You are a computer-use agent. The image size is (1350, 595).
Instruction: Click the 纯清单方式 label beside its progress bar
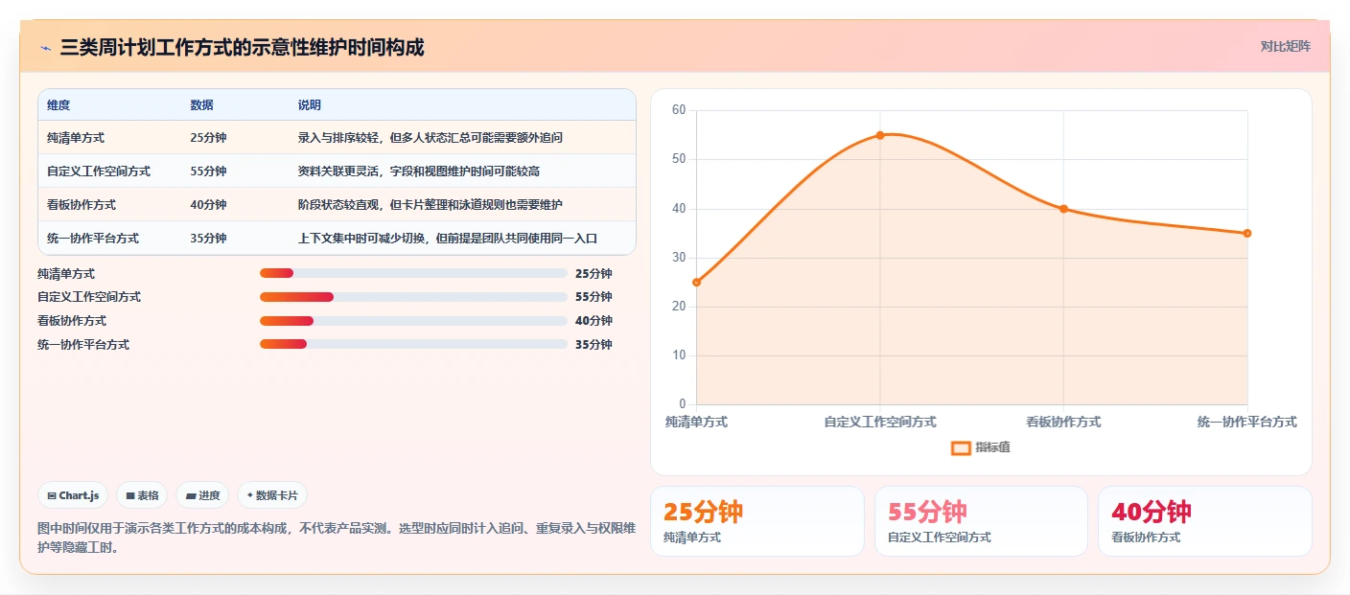pos(66,273)
